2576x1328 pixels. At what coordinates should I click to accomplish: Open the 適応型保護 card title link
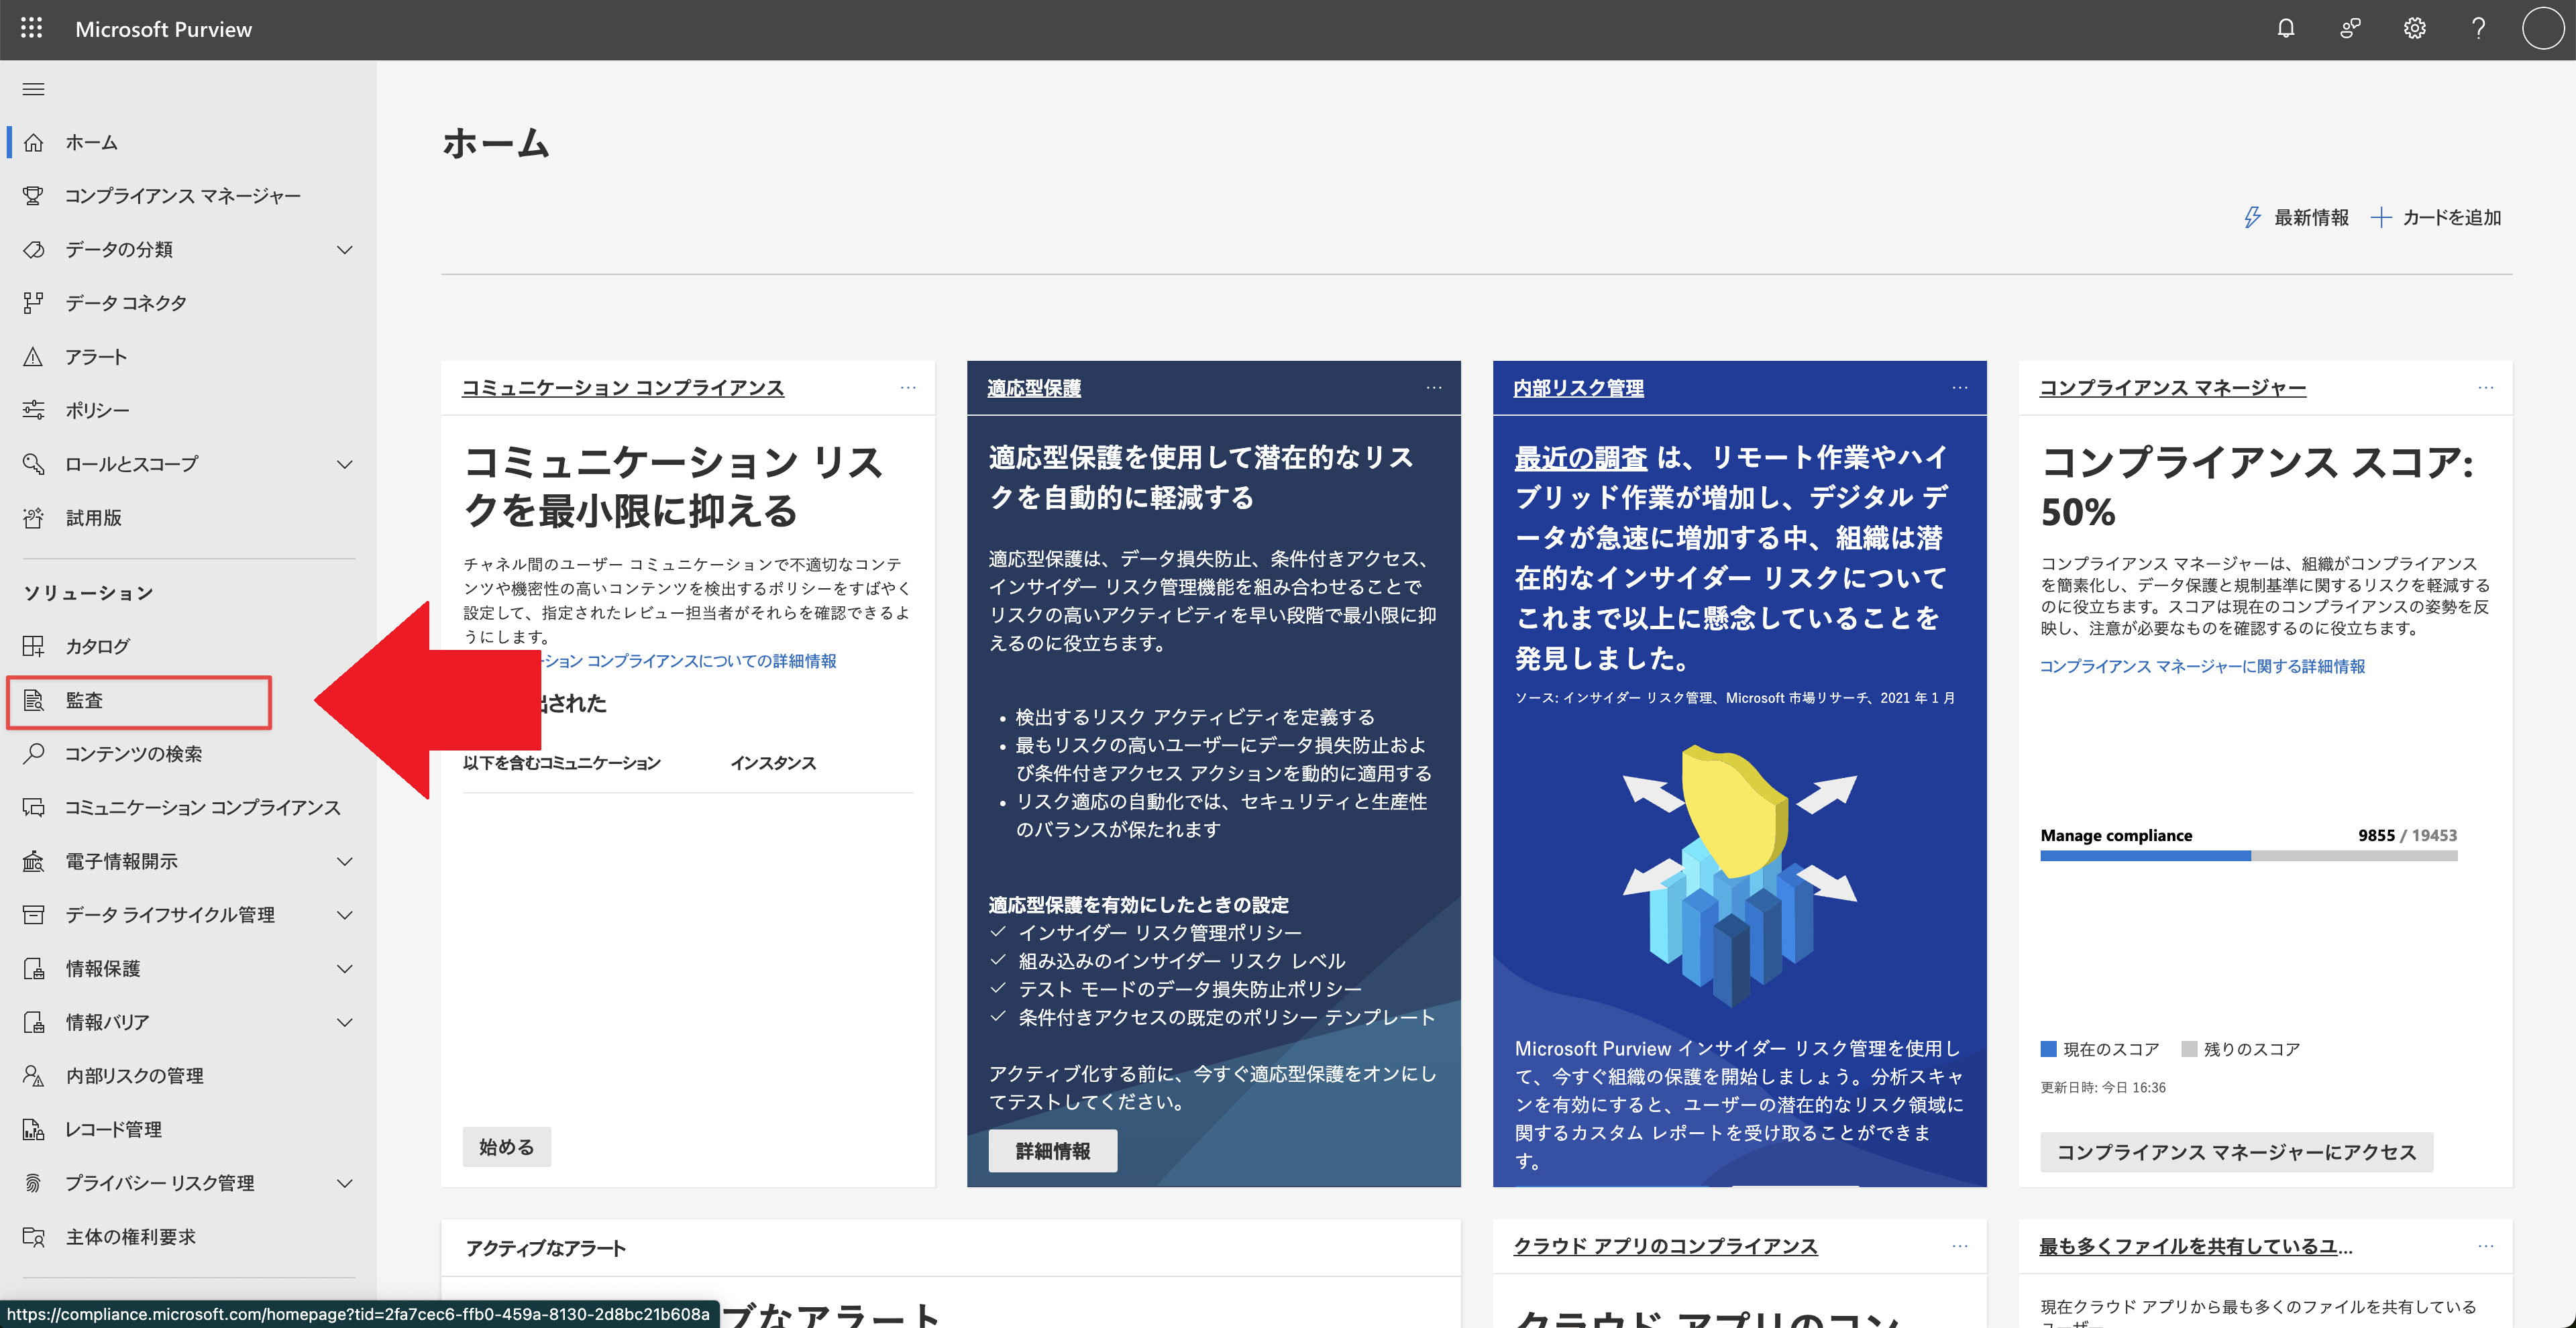[1034, 388]
